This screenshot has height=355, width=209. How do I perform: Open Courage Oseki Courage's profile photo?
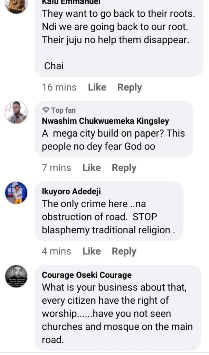(x=16, y=276)
